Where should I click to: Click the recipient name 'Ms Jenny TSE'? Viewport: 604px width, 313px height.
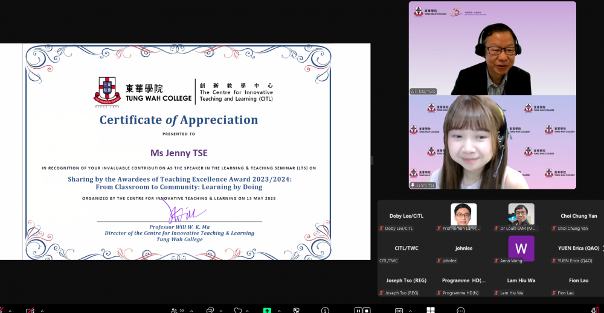pyautogui.click(x=179, y=153)
